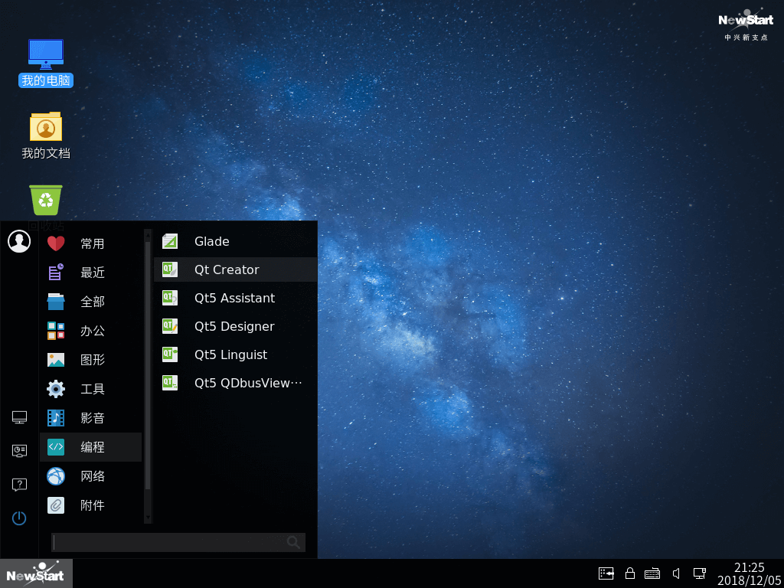Click the category list scrollbar

tap(148, 365)
